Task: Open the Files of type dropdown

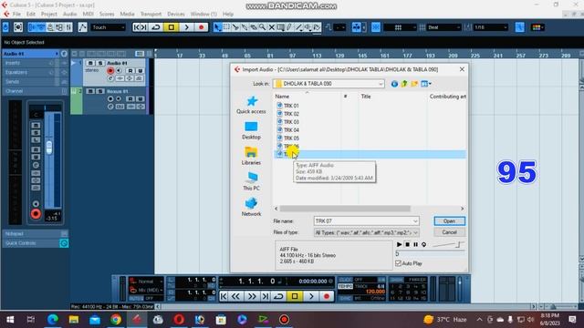Action: [x=415, y=232]
